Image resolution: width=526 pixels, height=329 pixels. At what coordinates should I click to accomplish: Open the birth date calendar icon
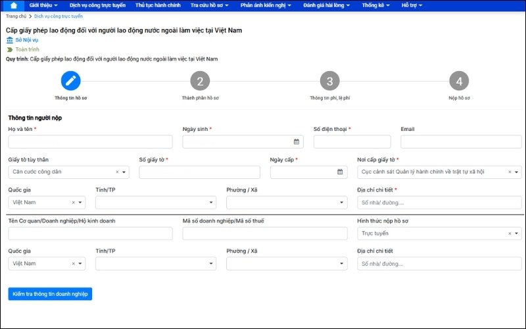pos(297,141)
